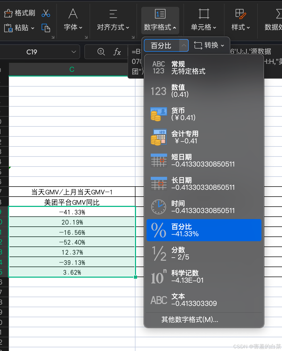The width and height of the screenshot is (282, 351).
Task: Click the fx insert function icon
Action: [x=117, y=52]
